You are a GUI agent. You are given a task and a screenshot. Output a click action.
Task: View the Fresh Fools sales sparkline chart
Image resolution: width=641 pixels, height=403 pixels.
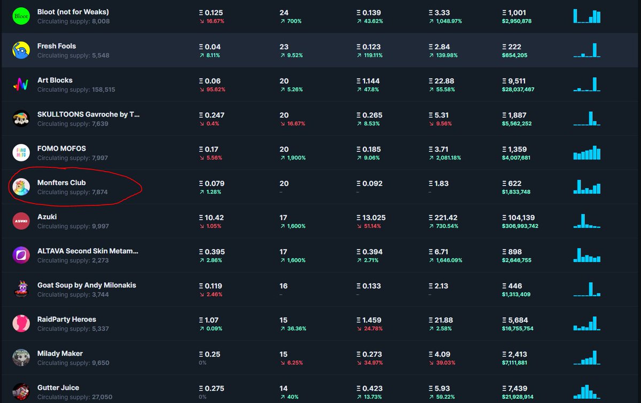(587, 50)
